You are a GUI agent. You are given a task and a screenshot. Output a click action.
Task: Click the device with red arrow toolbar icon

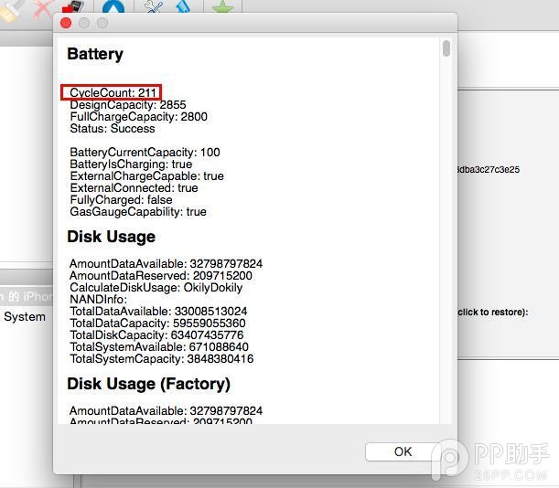(73, 7)
